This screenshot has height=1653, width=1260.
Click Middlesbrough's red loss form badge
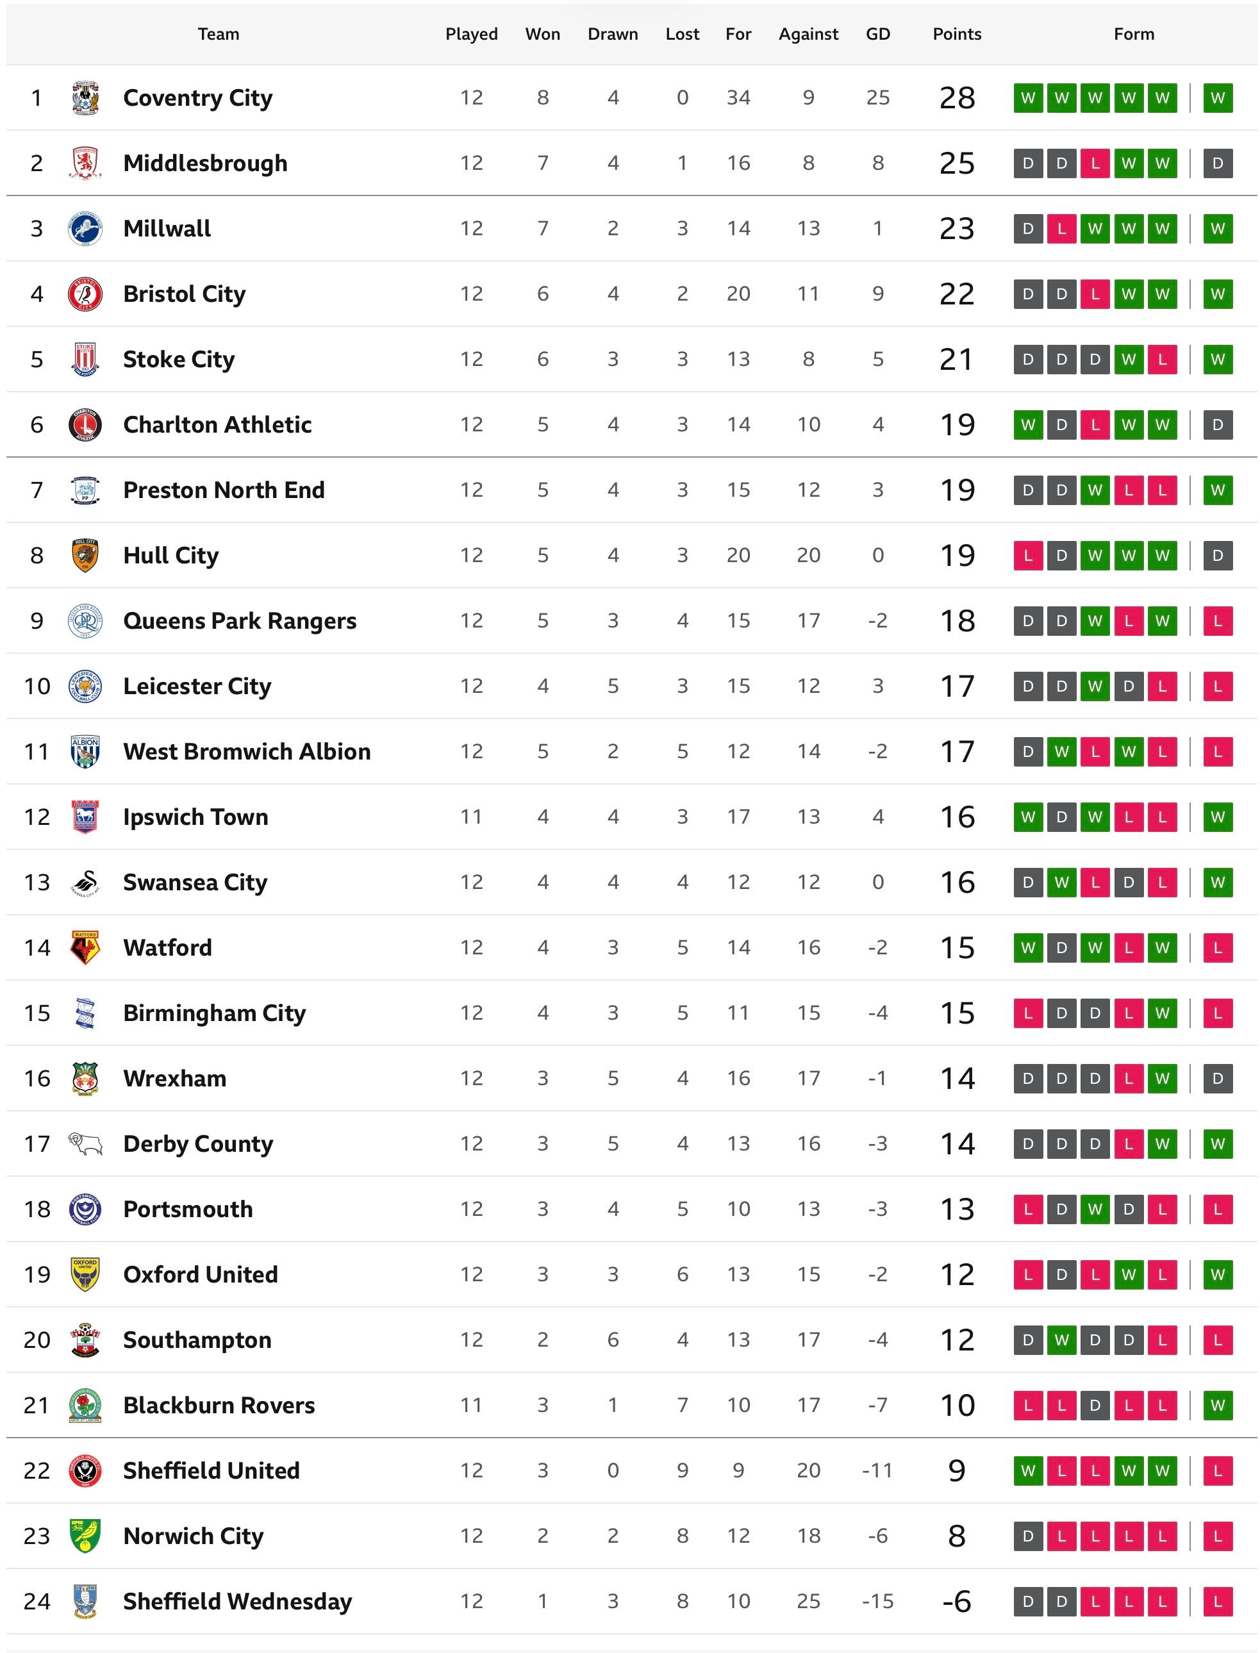pos(1095,163)
